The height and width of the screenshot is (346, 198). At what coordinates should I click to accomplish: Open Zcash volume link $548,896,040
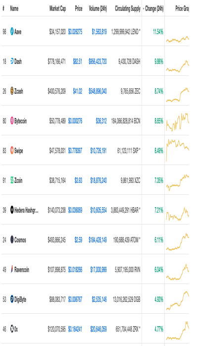pos(98,91)
